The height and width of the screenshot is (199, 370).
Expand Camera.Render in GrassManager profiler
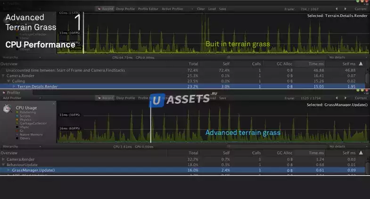click(x=3, y=159)
